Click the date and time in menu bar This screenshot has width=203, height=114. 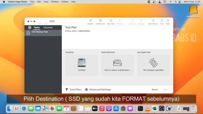click(192, 2)
